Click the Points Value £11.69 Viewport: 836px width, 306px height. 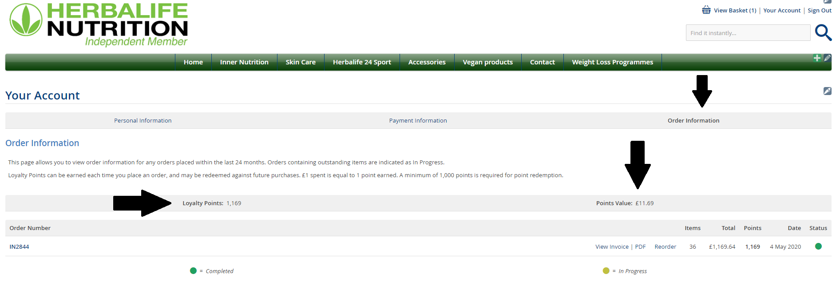coord(645,203)
